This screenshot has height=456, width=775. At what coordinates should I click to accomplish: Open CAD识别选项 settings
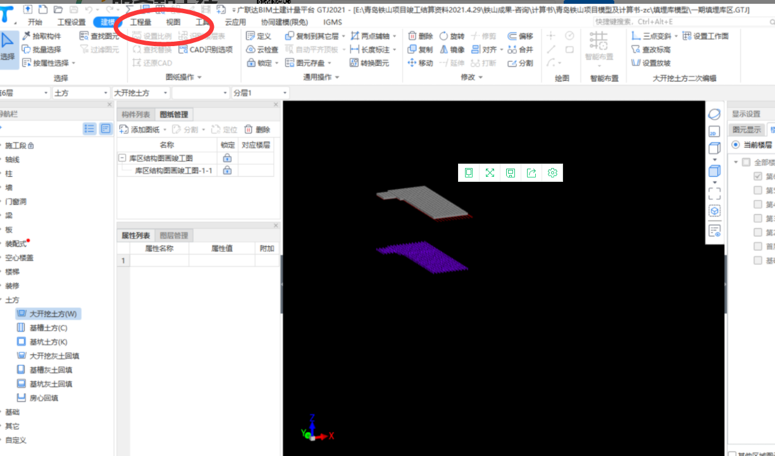[206, 49]
